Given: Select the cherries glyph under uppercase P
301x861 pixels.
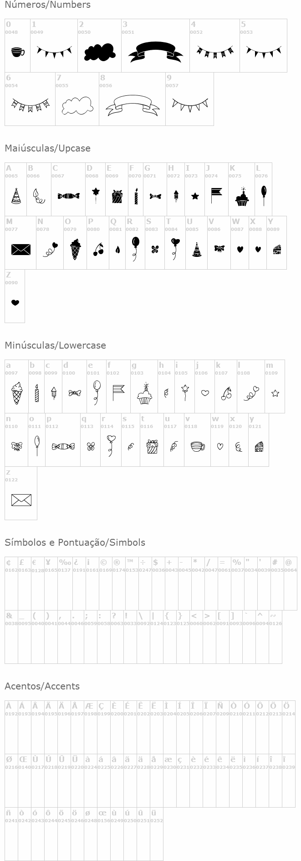Looking at the screenshot, I should 98,250.
